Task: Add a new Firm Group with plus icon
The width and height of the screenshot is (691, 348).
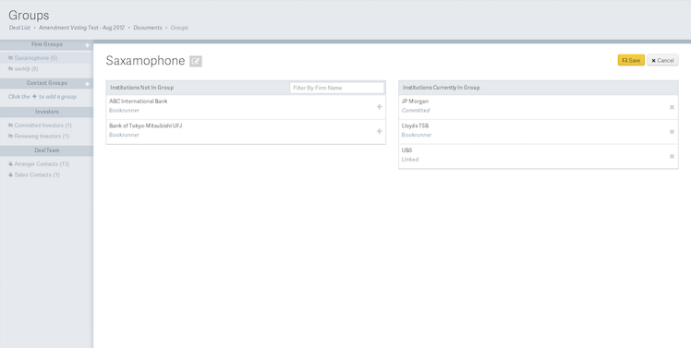Action: 87,45
